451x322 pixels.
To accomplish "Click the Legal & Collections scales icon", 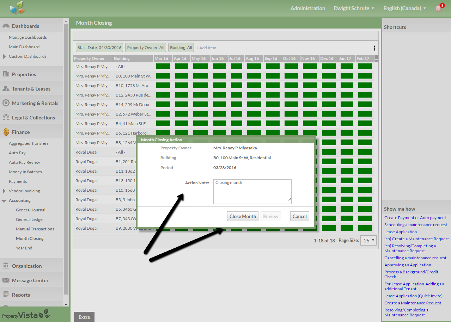I will 6,118.
